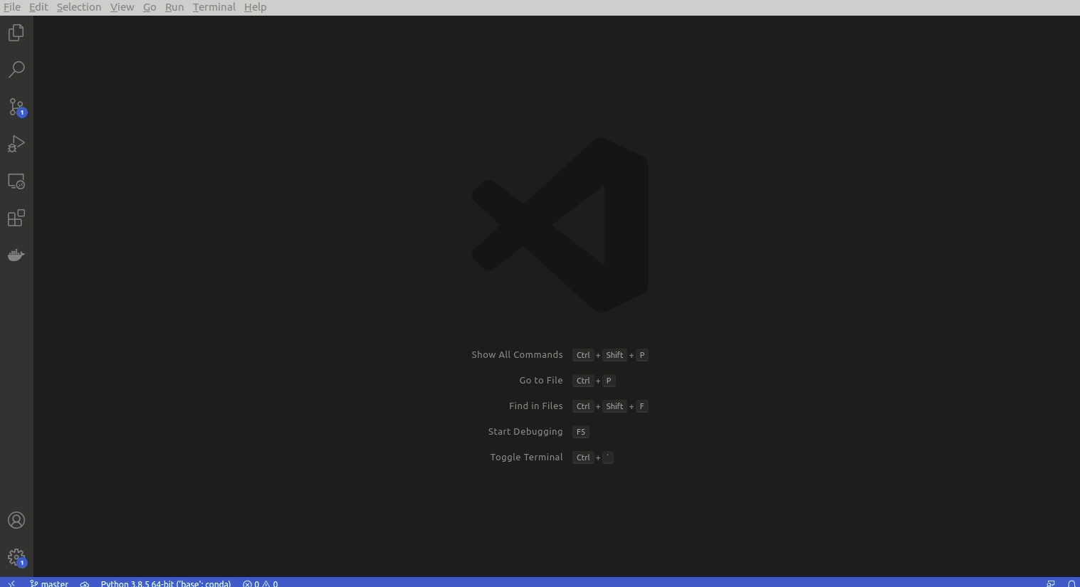1080x587 pixels.
Task: Open the Run and Debug view
Action: (x=16, y=144)
